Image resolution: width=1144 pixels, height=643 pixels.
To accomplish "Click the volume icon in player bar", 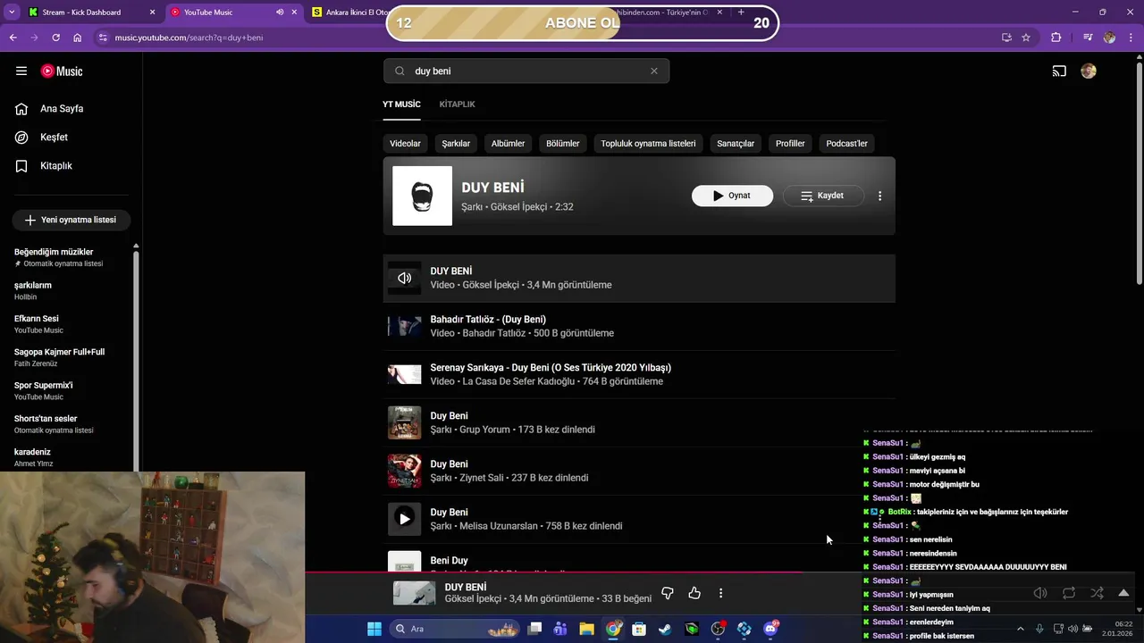I will [1040, 593].
